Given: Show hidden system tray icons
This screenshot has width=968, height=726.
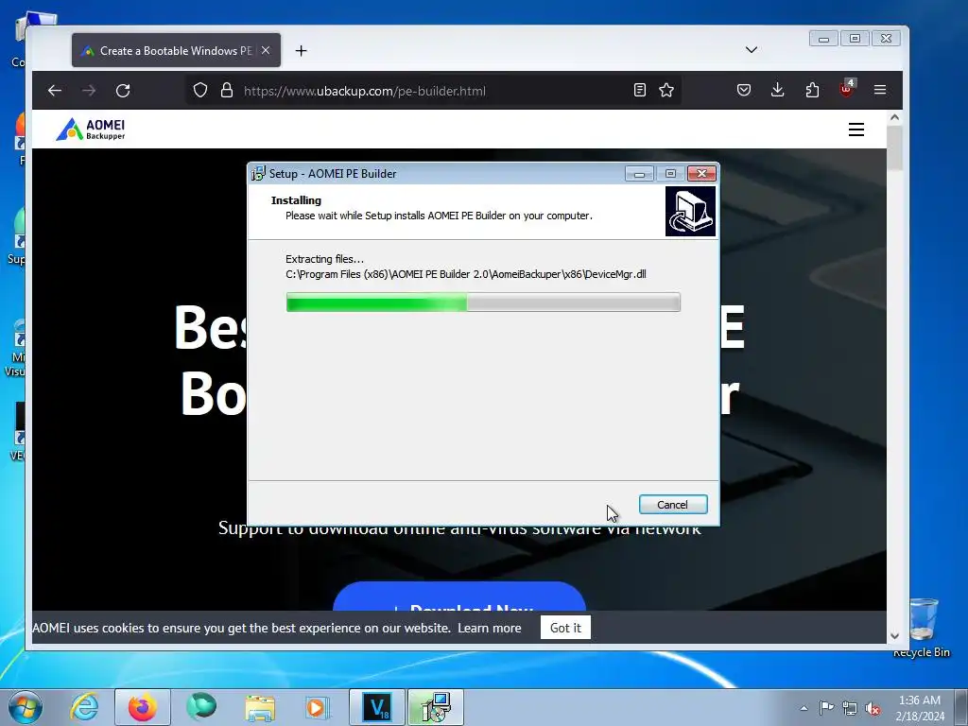Looking at the screenshot, I should [804, 708].
